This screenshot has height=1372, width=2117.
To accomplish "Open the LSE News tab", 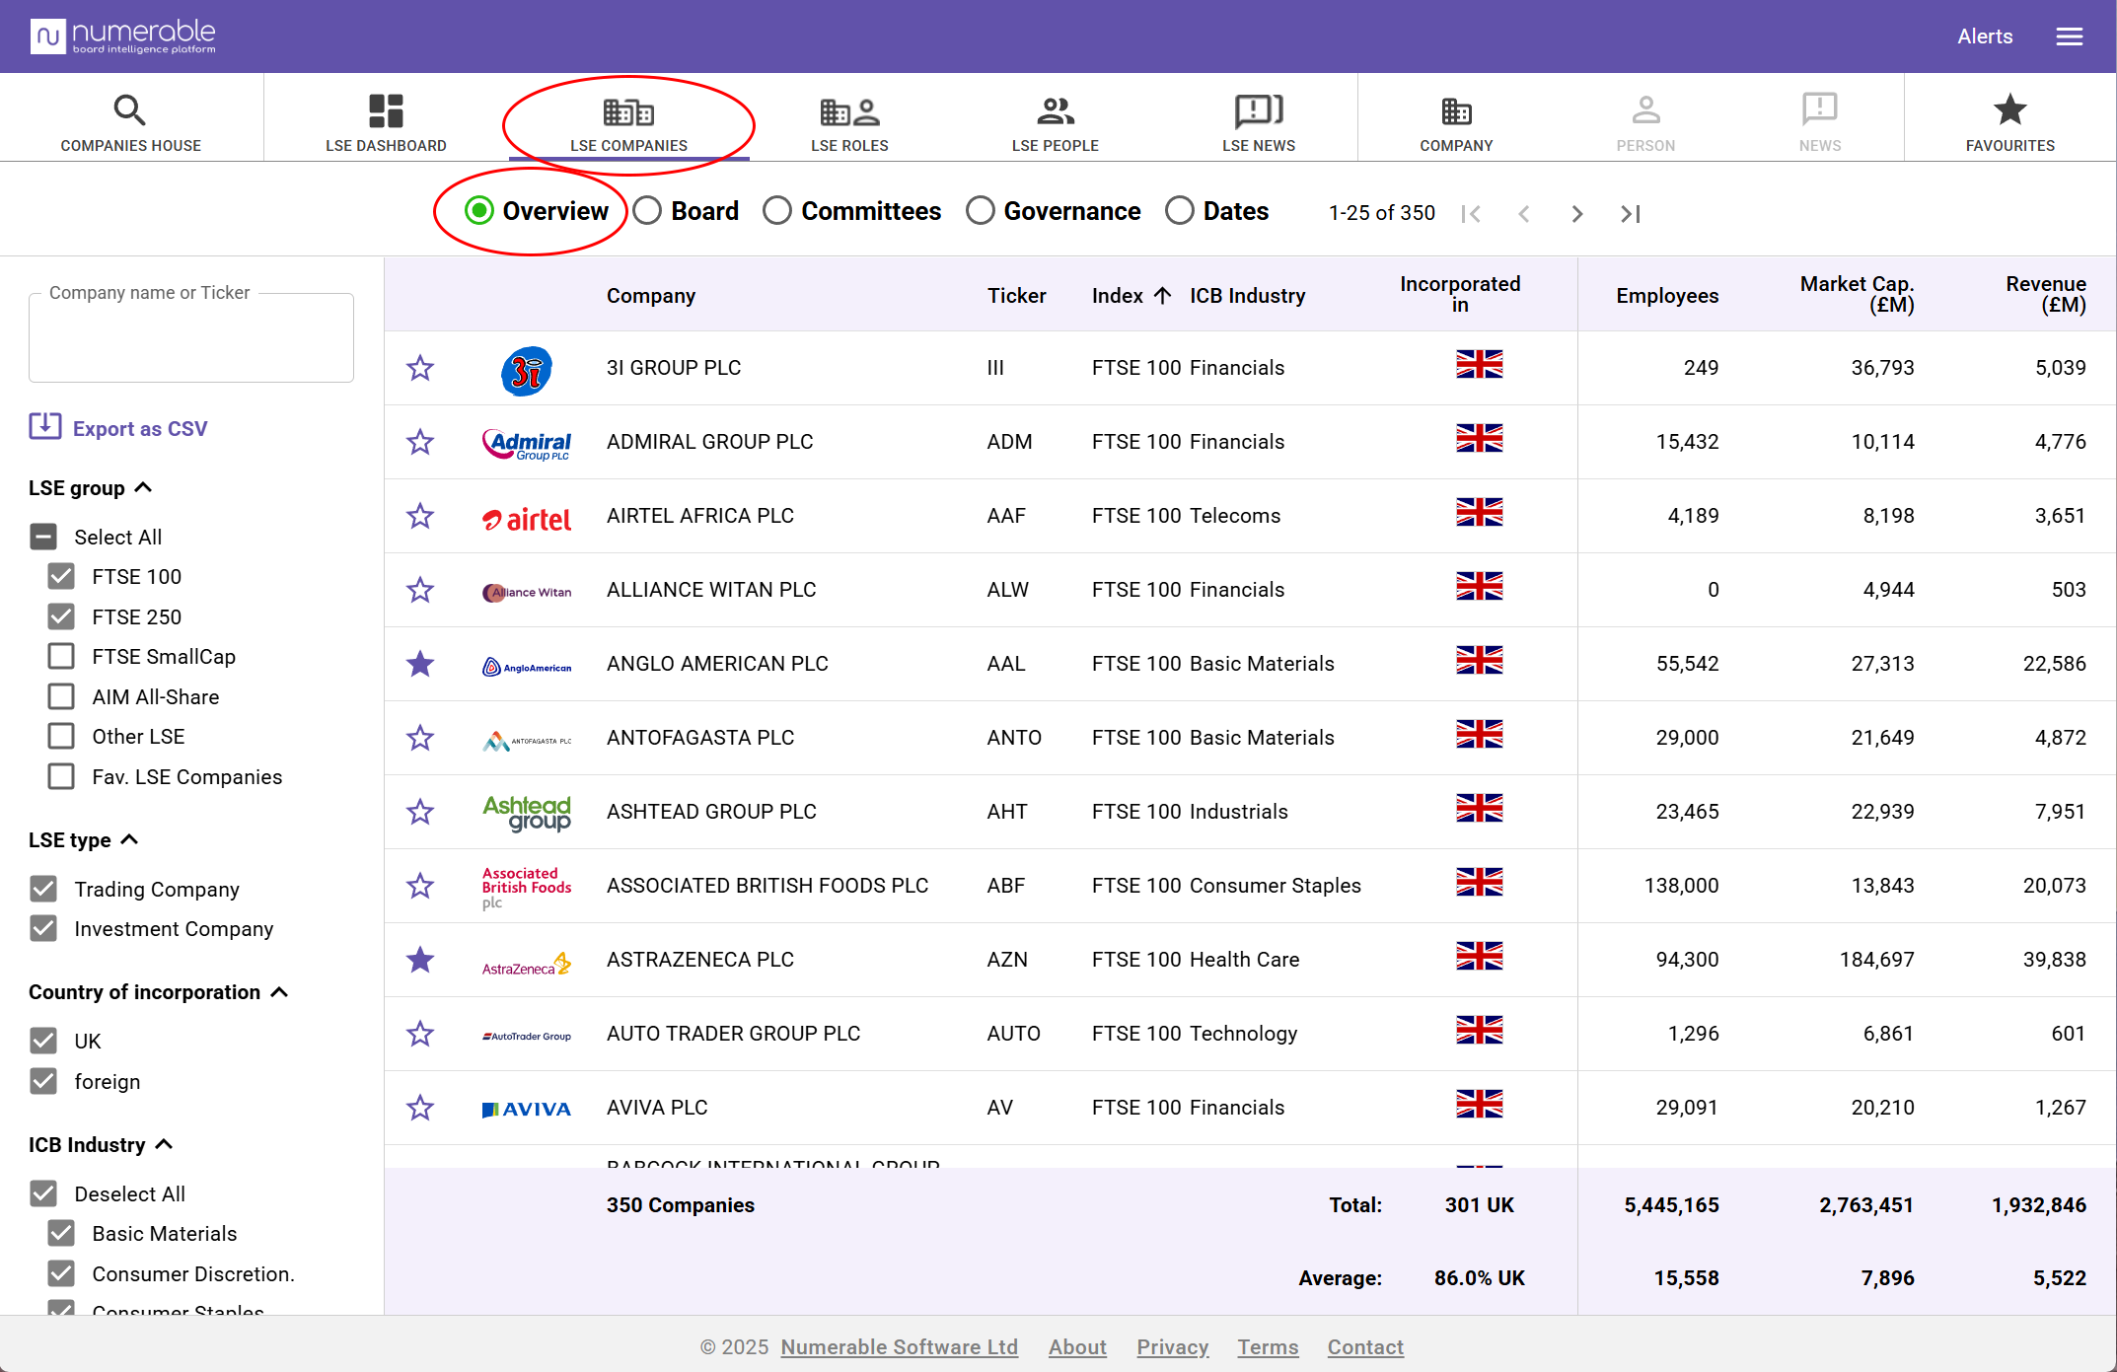I will click(1258, 122).
